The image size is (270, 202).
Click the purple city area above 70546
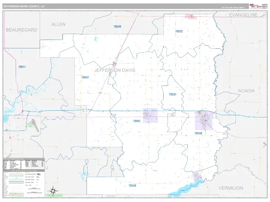204,120
